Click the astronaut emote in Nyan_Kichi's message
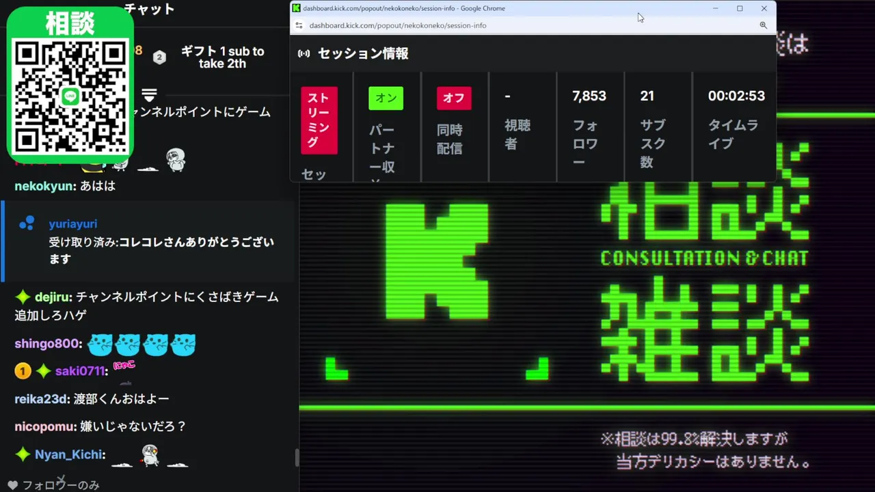875x492 pixels. (x=150, y=456)
